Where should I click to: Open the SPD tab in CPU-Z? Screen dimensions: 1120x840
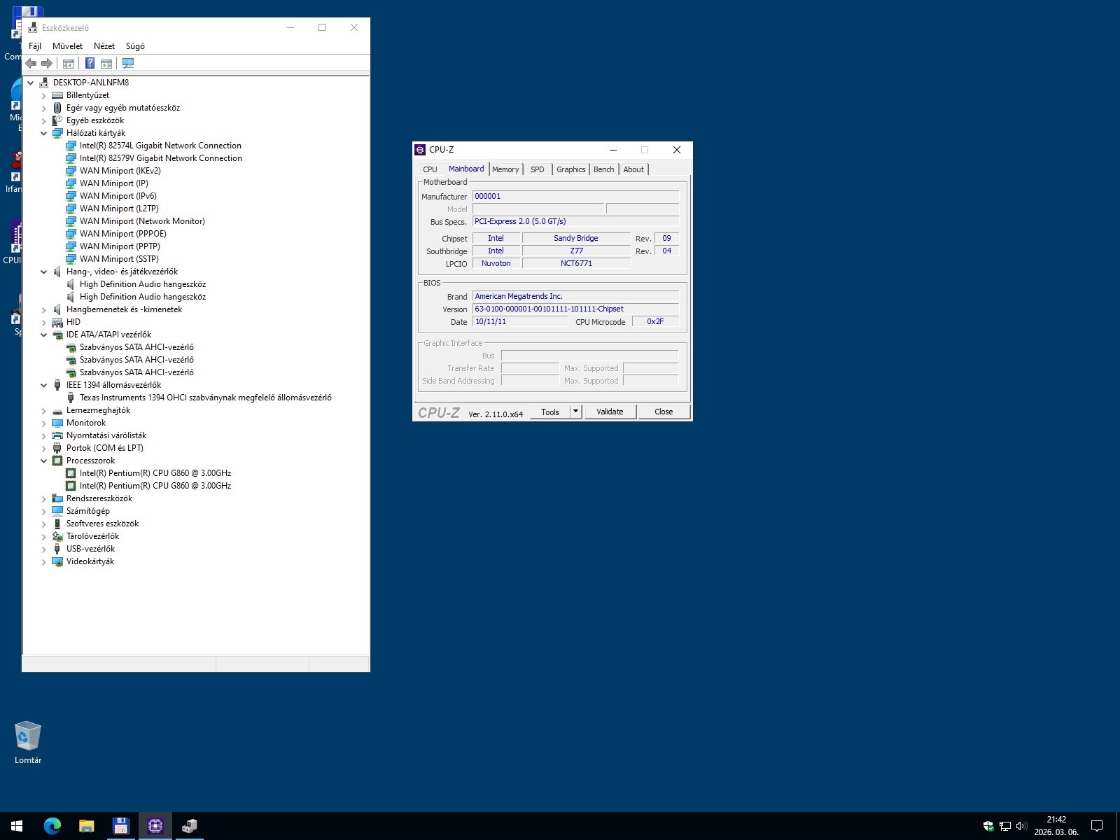pyautogui.click(x=537, y=169)
